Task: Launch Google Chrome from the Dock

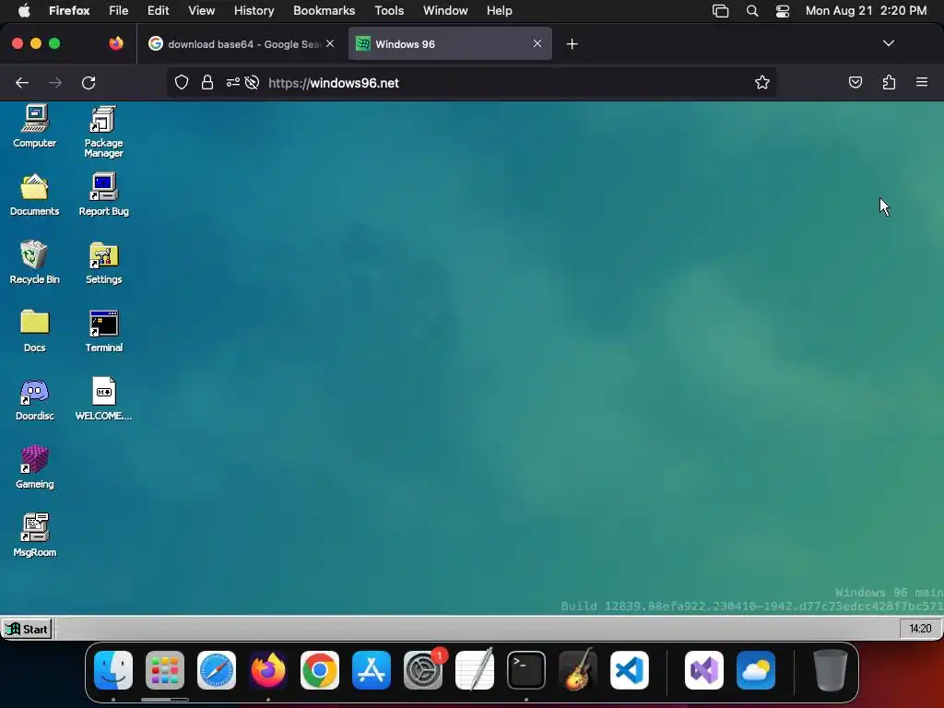Action: [x=320, y=670]
